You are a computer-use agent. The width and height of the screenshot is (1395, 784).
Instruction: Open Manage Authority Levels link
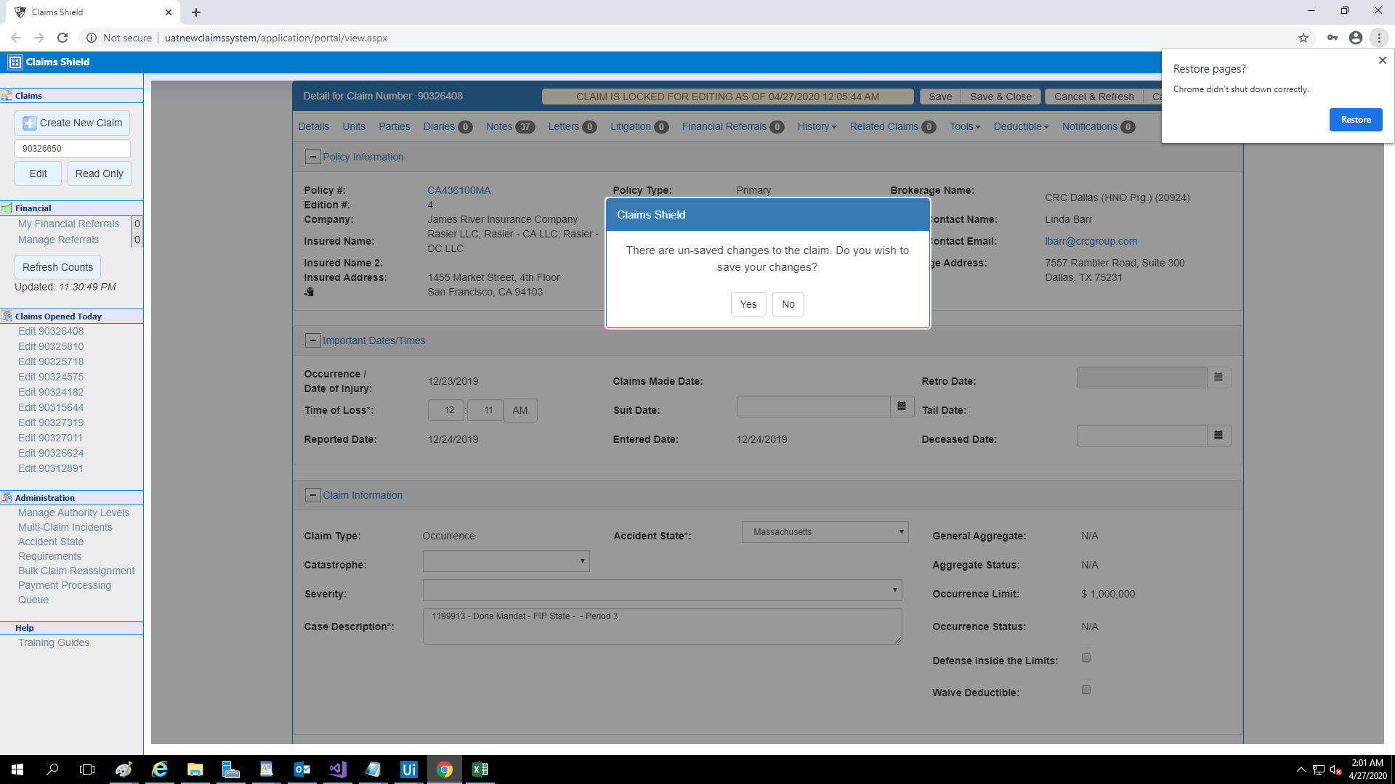click(x=73, y=513)
